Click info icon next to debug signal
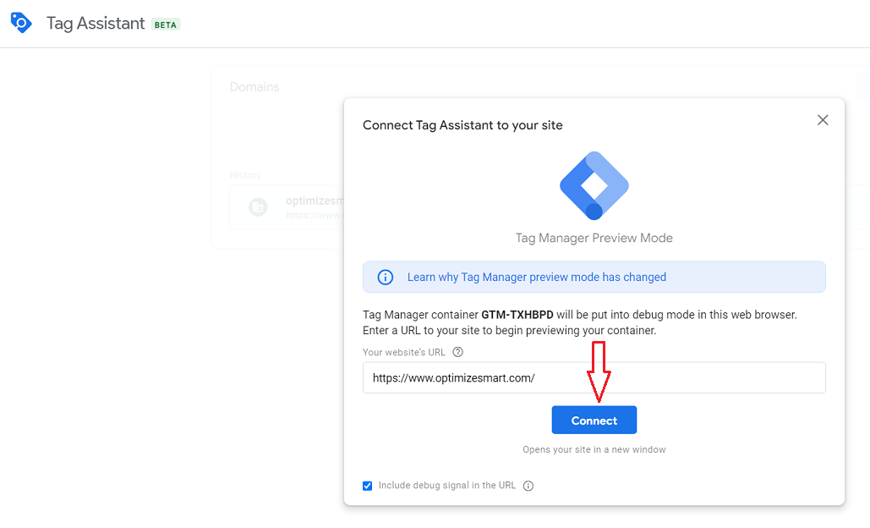This screenshot has height=528, width=870. coord(528,486)
